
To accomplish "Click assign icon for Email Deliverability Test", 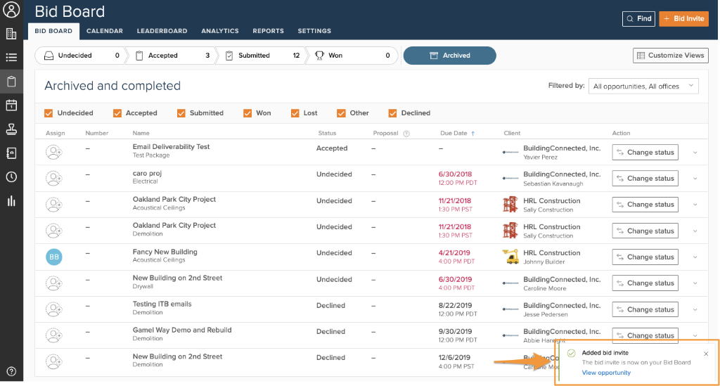I will click(54, 152).
